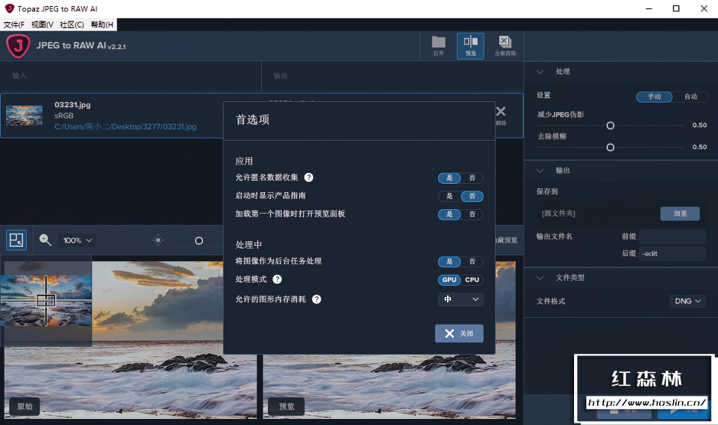Screen dimensions: 718x425
Task: Open the 100% zoom level dropdown
Action: [x=77, y=240]
